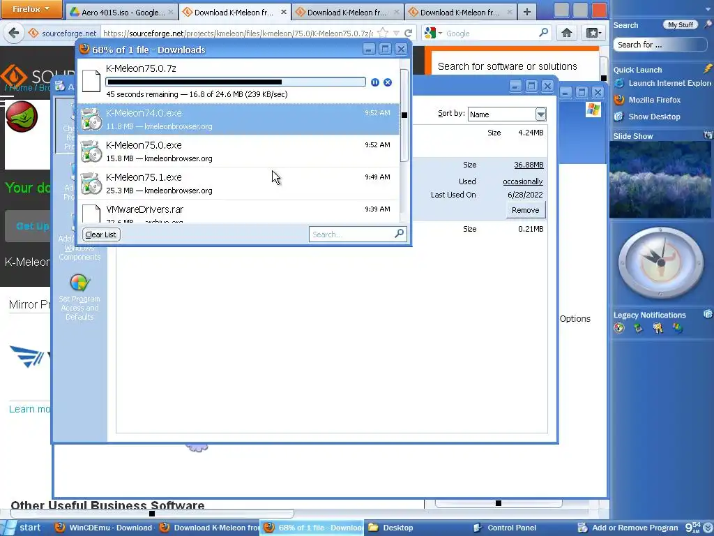The width and height of the screenshot is (714, 536).
Task: Switch to the Aero 4015.iso Google tab
Action: coord(122,13)
